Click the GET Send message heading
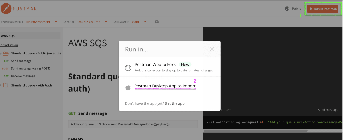The width and height of the screenshot is (343, 140). (87, 113)
